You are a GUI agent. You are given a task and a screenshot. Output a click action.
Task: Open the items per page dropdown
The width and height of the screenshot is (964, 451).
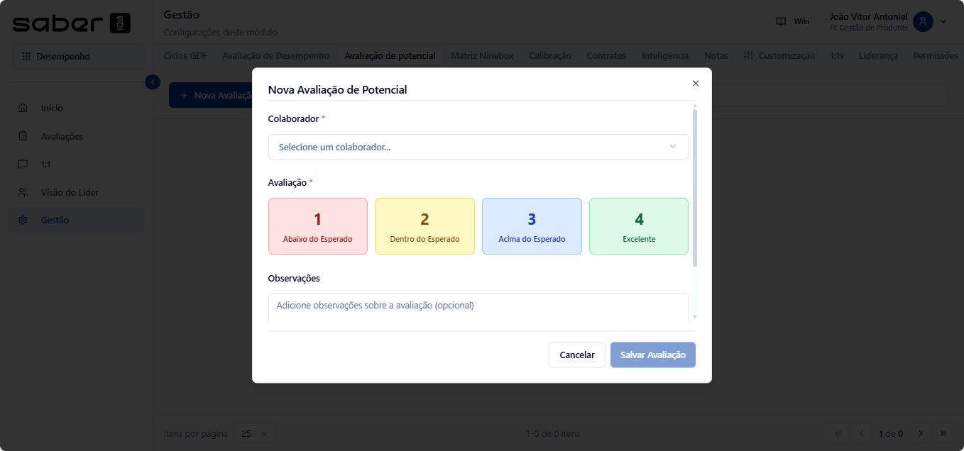[x=255, y=433]
